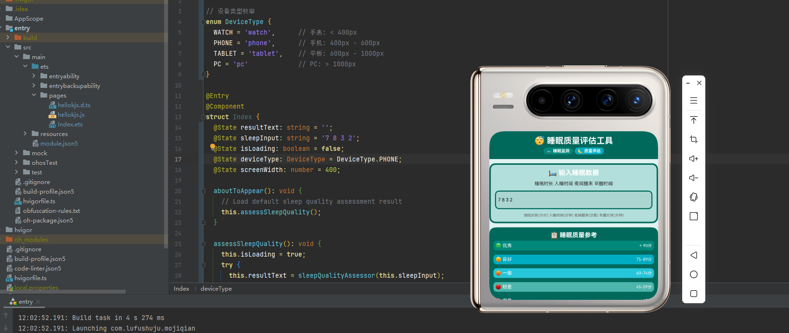This screenshot has height=333, width=789.
Task: Select the oh_modules folder
Action: [x=31, y=240]
